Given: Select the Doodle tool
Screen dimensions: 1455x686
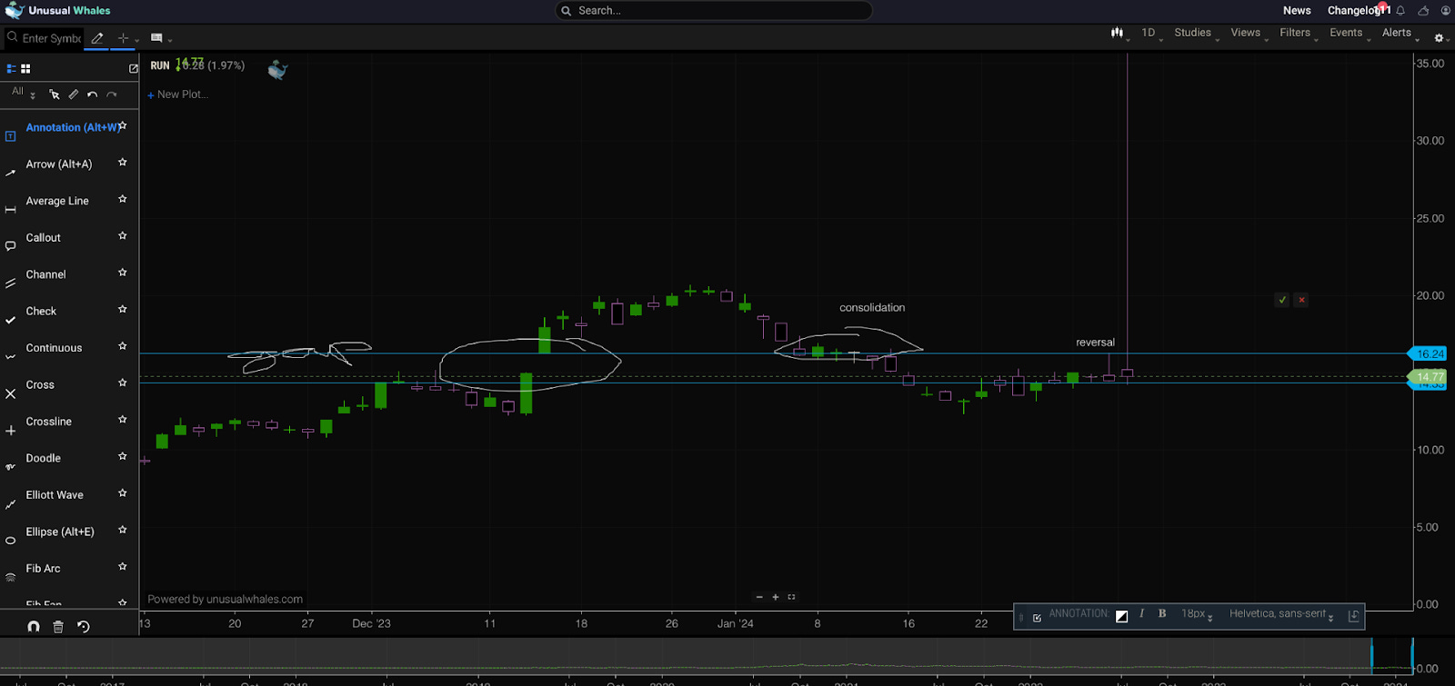Looking at the screenshot, I should [x=44, y=459].
